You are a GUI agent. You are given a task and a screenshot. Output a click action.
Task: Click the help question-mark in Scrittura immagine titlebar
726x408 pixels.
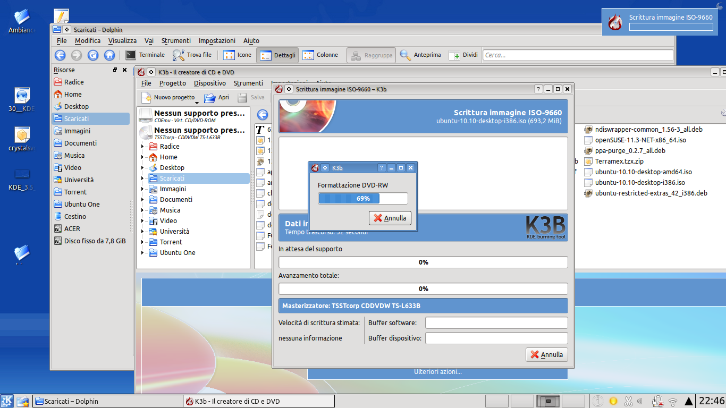pos(538,89)
